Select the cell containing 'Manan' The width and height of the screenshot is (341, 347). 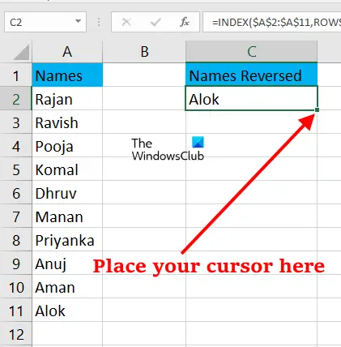pos(67,216)
